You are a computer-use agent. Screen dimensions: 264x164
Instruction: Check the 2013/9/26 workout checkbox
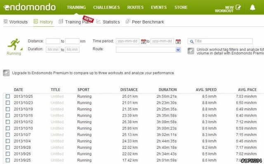[x=8, y=154]
